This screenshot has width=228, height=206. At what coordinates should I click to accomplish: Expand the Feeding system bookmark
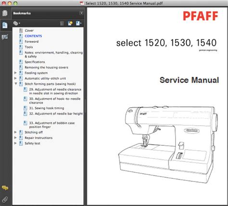click(15, 73)
